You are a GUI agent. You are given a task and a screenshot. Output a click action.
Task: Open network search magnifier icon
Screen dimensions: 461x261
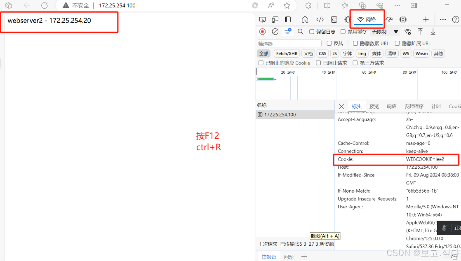pos(301,31)
